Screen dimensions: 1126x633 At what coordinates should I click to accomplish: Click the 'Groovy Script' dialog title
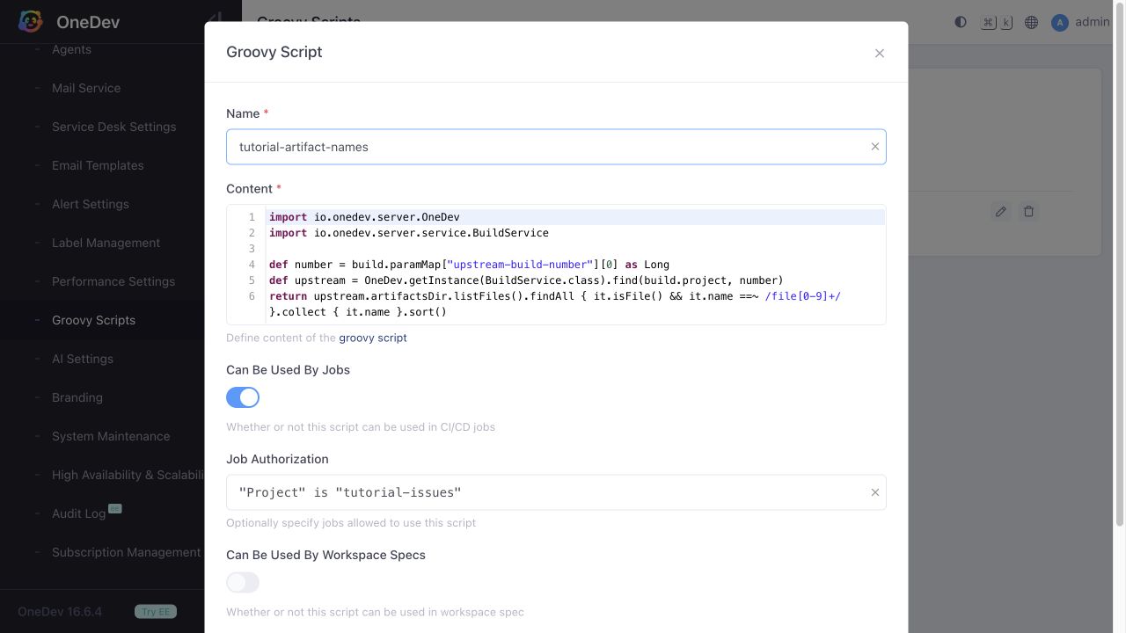click(x=274, y=52)
